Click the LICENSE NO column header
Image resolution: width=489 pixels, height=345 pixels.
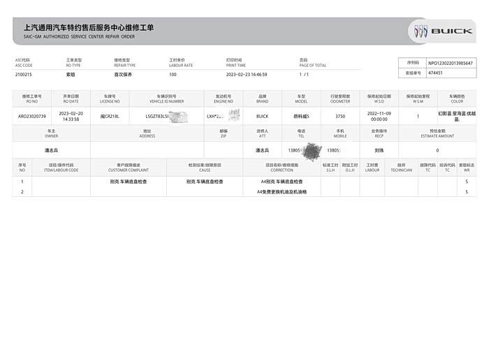(110, 98)
